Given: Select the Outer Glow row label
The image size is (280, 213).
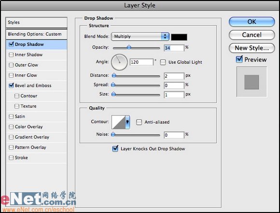Looking at the screenshot, I should click(27, 65).
